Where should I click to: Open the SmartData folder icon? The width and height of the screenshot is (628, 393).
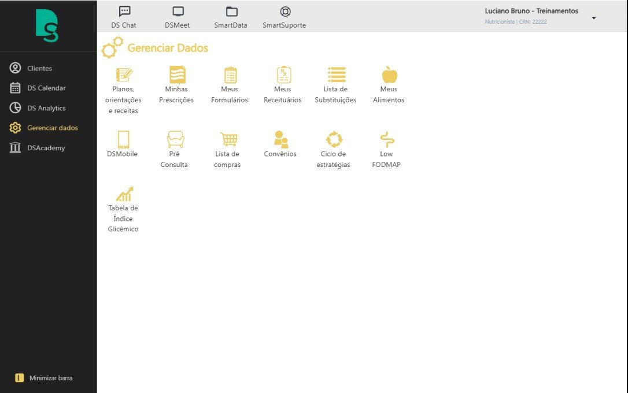click(231, 11)
